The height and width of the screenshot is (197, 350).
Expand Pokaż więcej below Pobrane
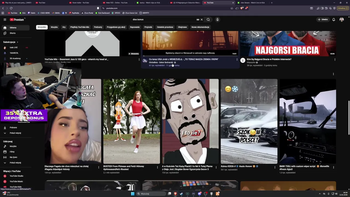pyautogui.click(x=15, y=133)
